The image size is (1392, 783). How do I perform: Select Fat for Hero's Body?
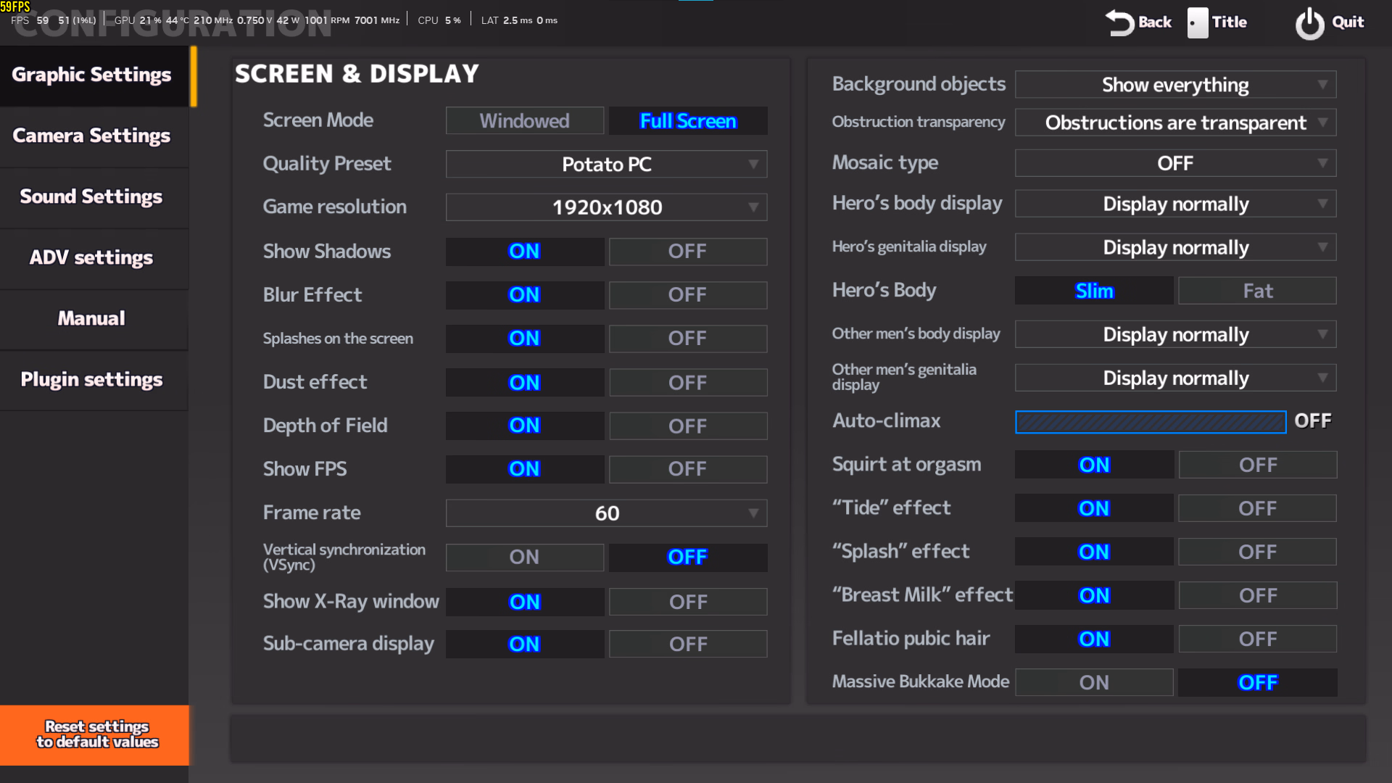tap(1257, 291)
